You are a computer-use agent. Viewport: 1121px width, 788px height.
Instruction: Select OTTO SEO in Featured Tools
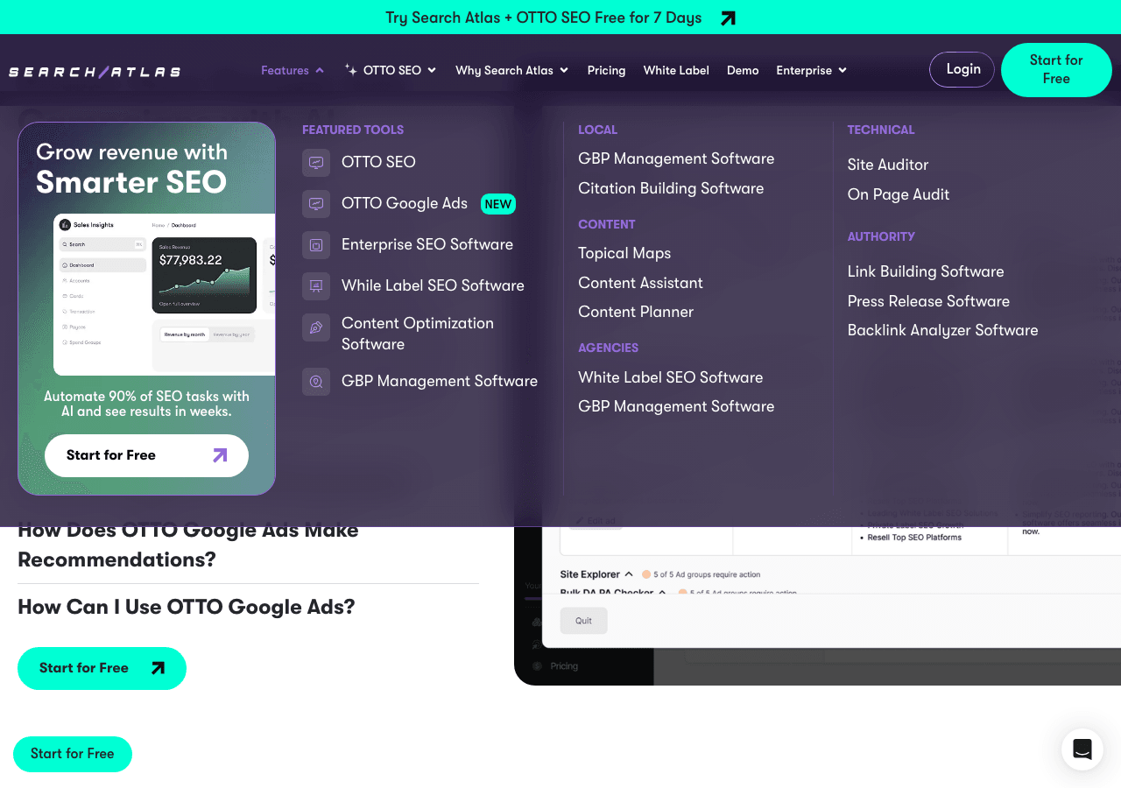click(378, 162)
